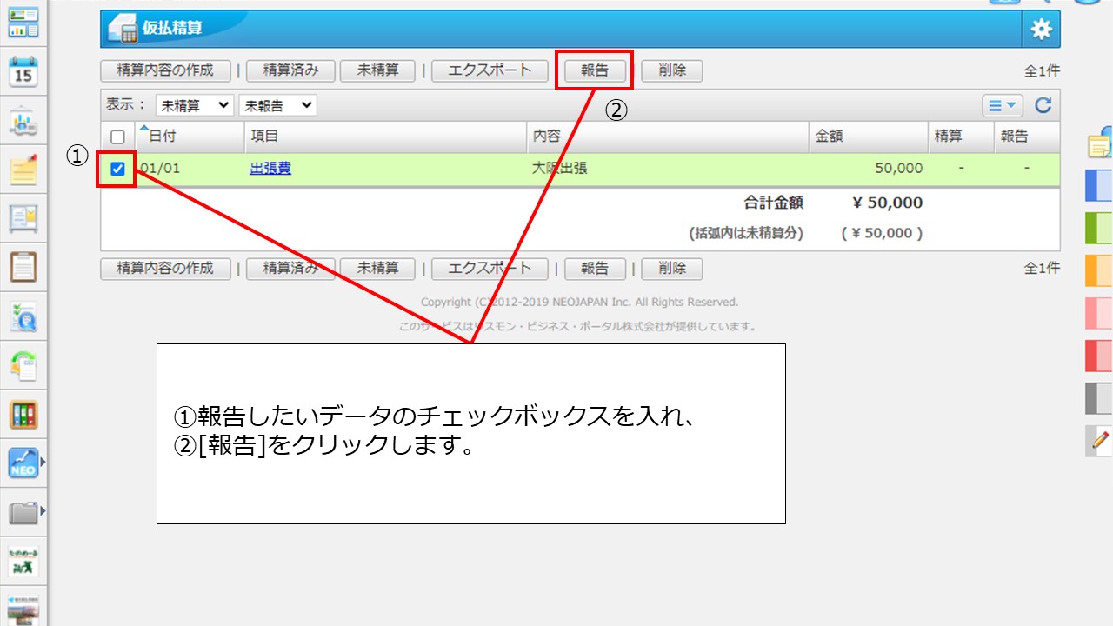Open the 未報告 display filter dropdown
Viewport: 1113px width, 626px height.
tap(277, 105)
